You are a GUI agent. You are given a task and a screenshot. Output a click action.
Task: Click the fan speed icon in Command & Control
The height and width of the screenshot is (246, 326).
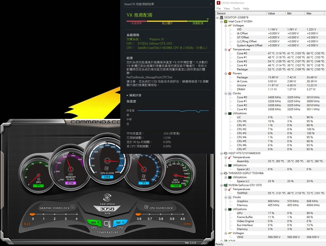107,197
